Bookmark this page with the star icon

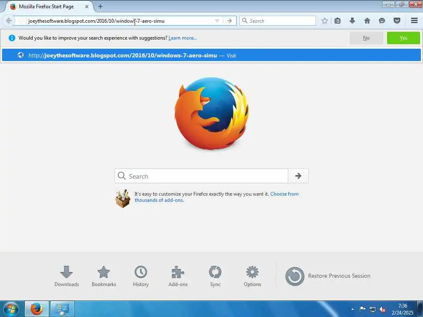click(x=325, y=21)
